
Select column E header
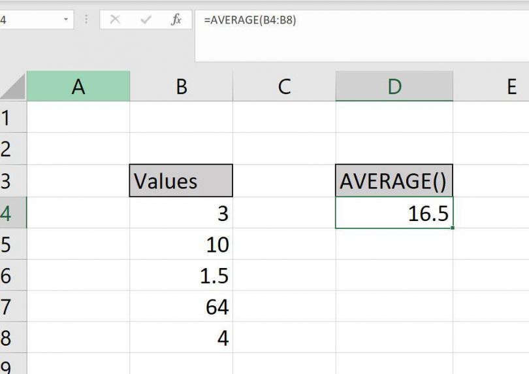click(x=511, y=86)
